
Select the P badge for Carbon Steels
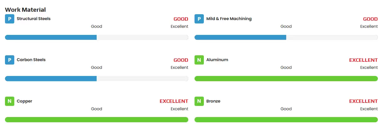(x=10, y=60)
